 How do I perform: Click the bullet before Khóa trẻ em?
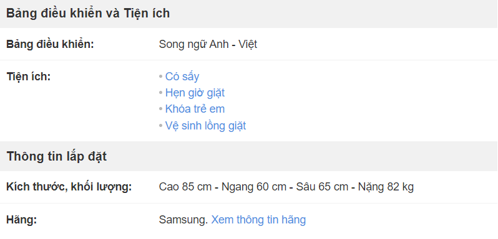pos(161,109)
